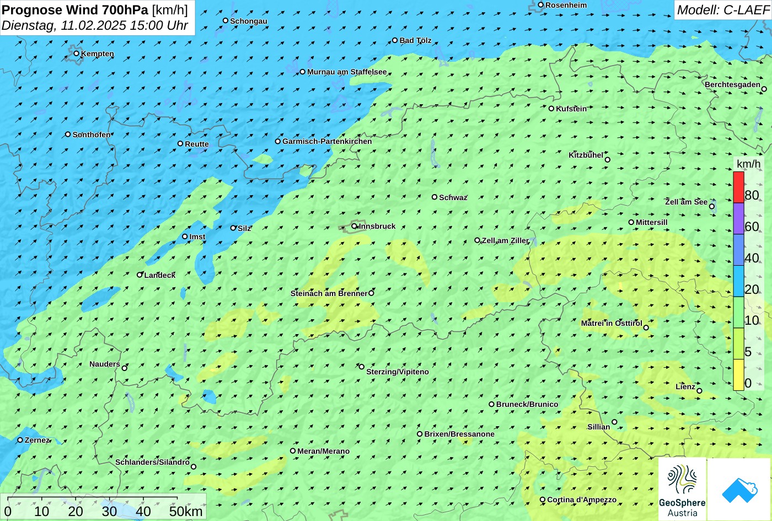Select the Berchtesgaden location dot
Image resolution: width=772 pixels, height=521 pixels.
pyautogui.click(x=764, y=89)
